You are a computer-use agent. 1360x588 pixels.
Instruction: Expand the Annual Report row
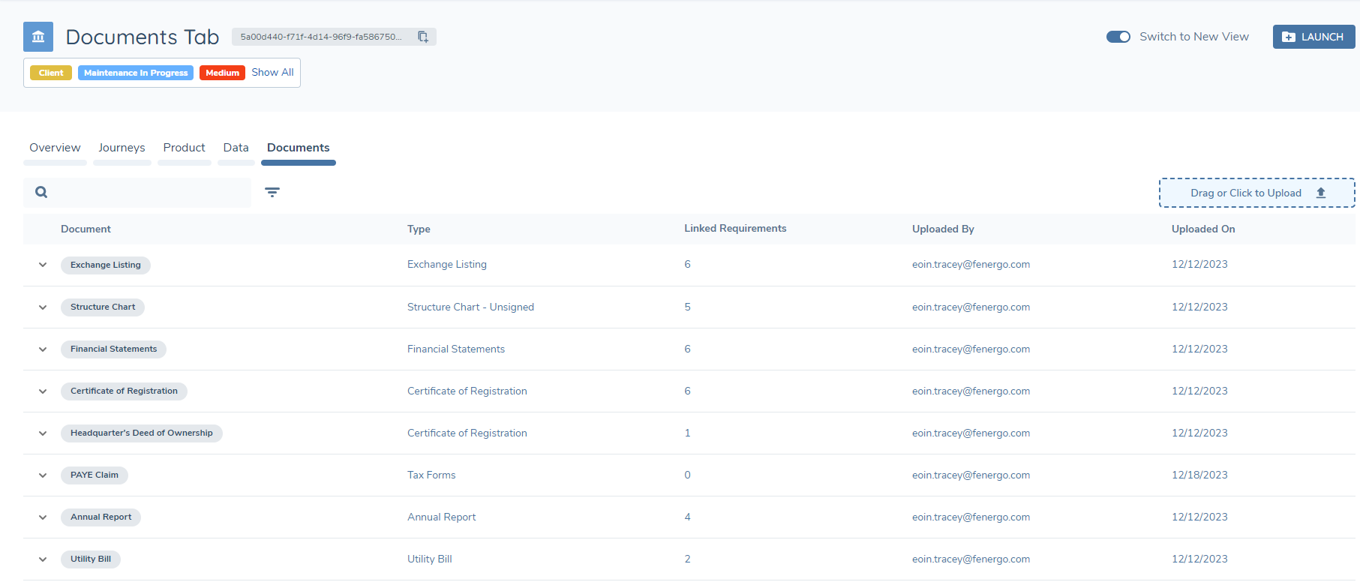[x=43, y=517]
